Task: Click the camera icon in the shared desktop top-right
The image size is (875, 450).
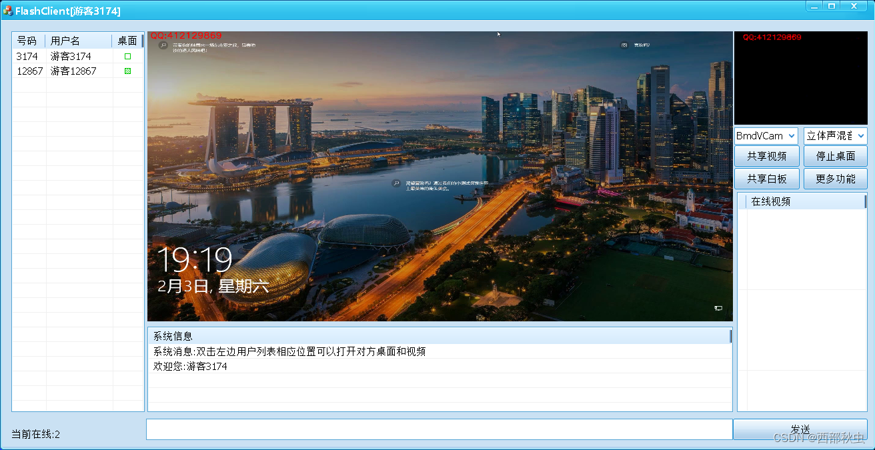Action: (624, 45)
